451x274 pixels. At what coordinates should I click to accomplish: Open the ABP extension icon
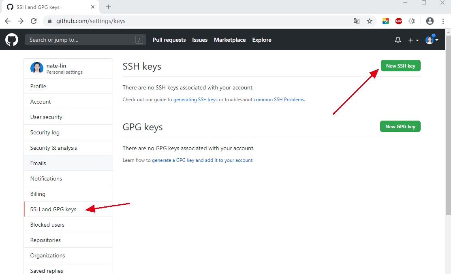[399, 21]
